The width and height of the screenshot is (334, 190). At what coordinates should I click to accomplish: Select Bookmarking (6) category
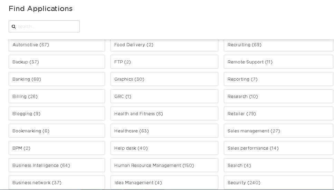(x=57, y=131)
